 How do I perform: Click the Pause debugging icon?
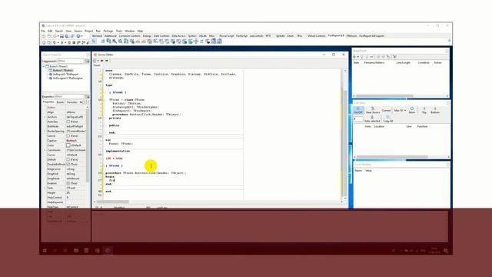point(69,42)
